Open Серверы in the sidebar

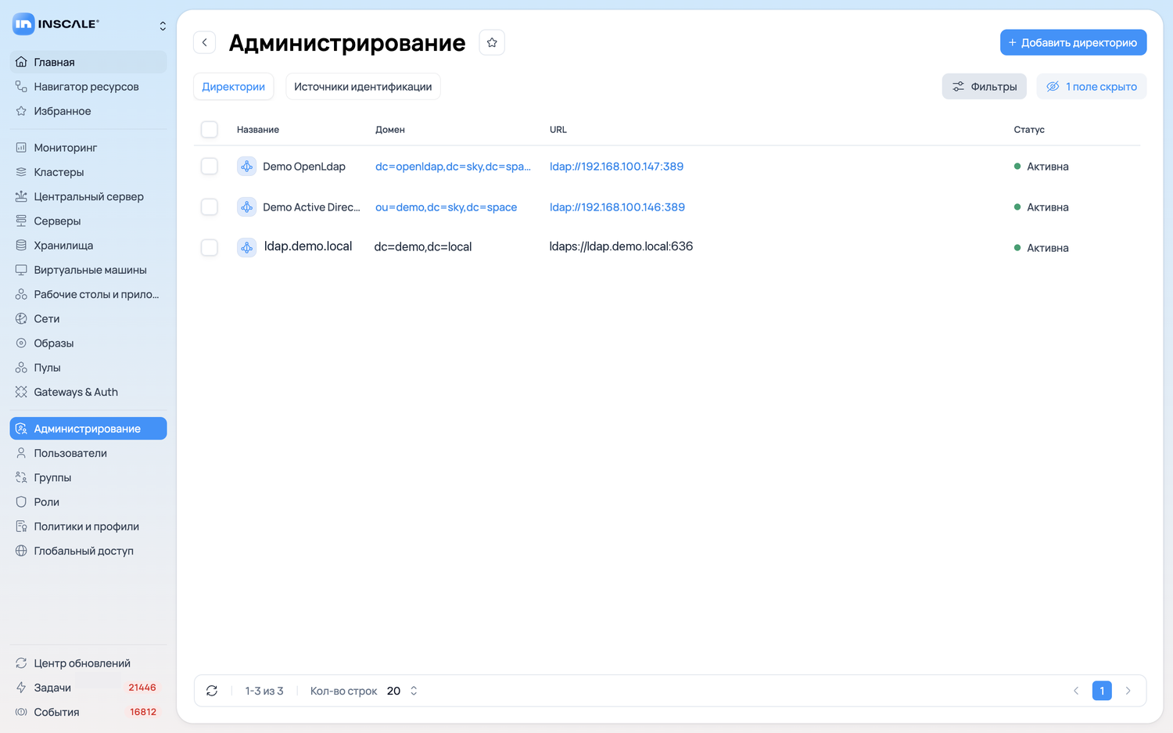point(88,221)
